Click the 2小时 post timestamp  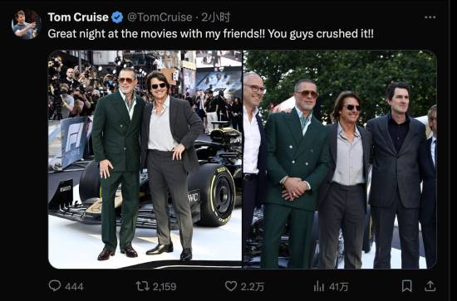(x=216, y=17)
